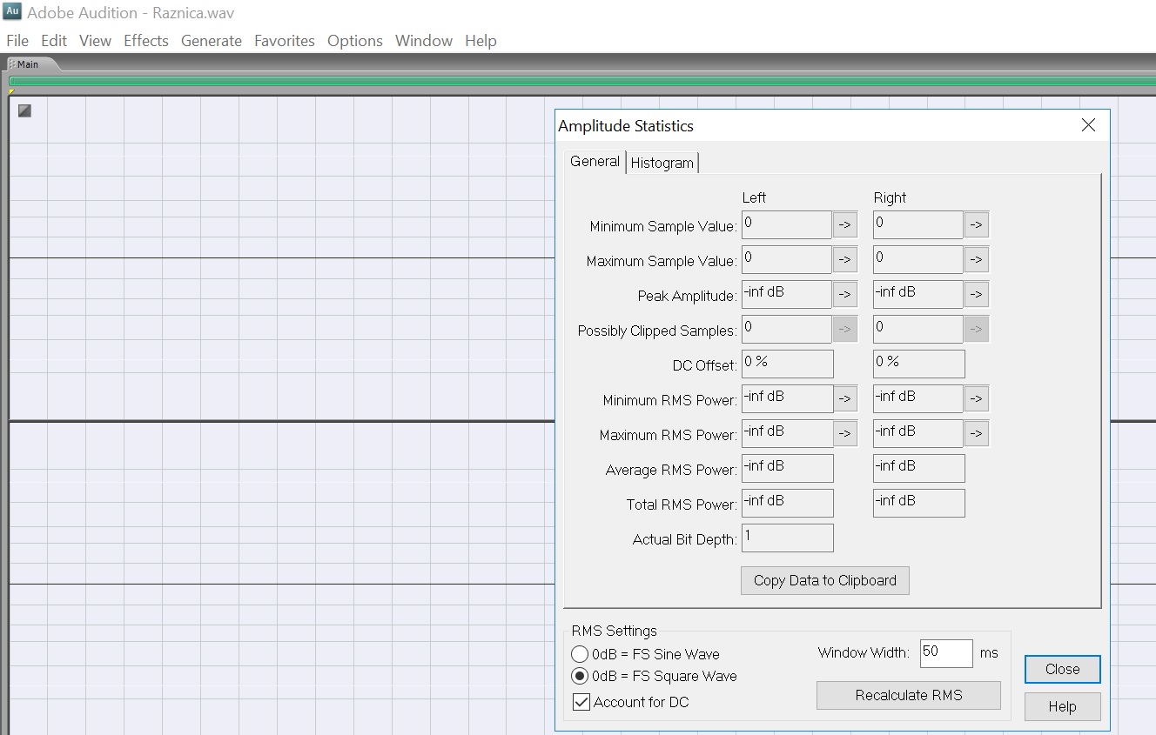Jump to Right Peak Amplitude arrow button

pyautogui.click(x=976, y=295)
